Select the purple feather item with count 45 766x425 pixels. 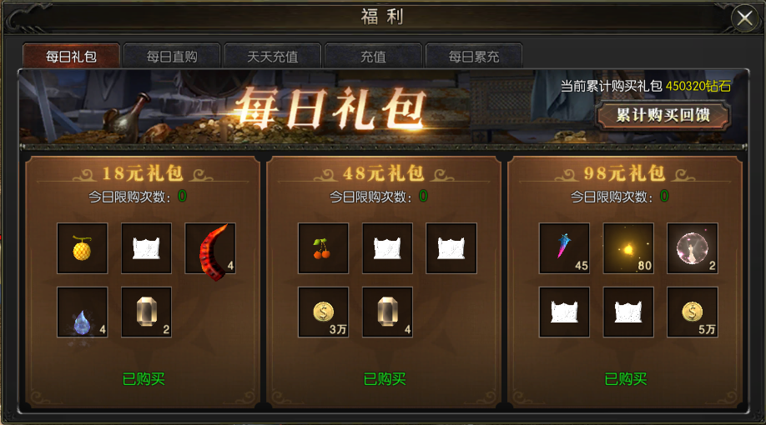pyautogui.click(x=564, y=248)
